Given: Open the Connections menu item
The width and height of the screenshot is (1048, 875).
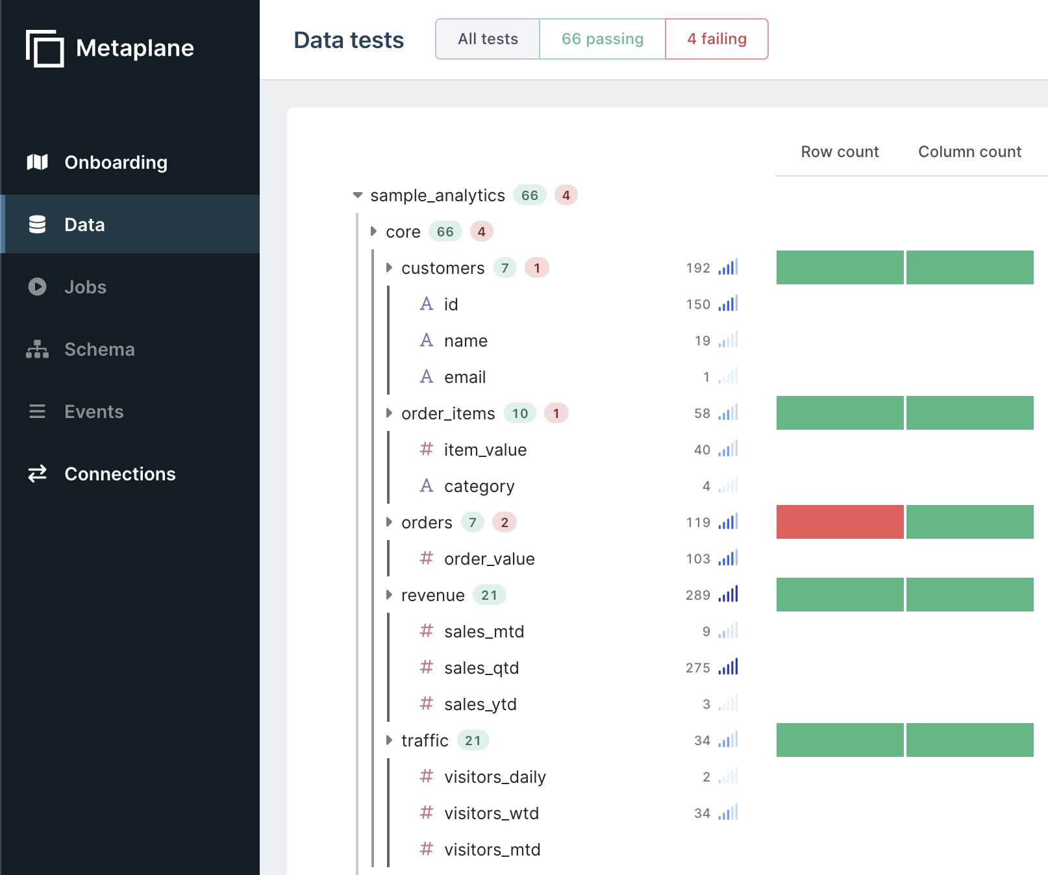Looking at the screenshot, I should click(x=130, y=474).
